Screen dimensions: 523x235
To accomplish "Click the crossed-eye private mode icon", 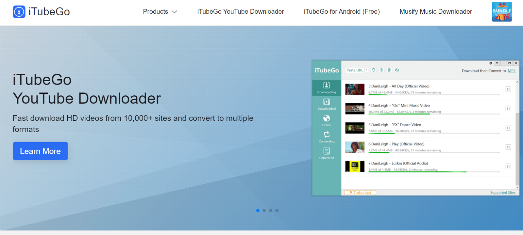I will coord(397,70).
